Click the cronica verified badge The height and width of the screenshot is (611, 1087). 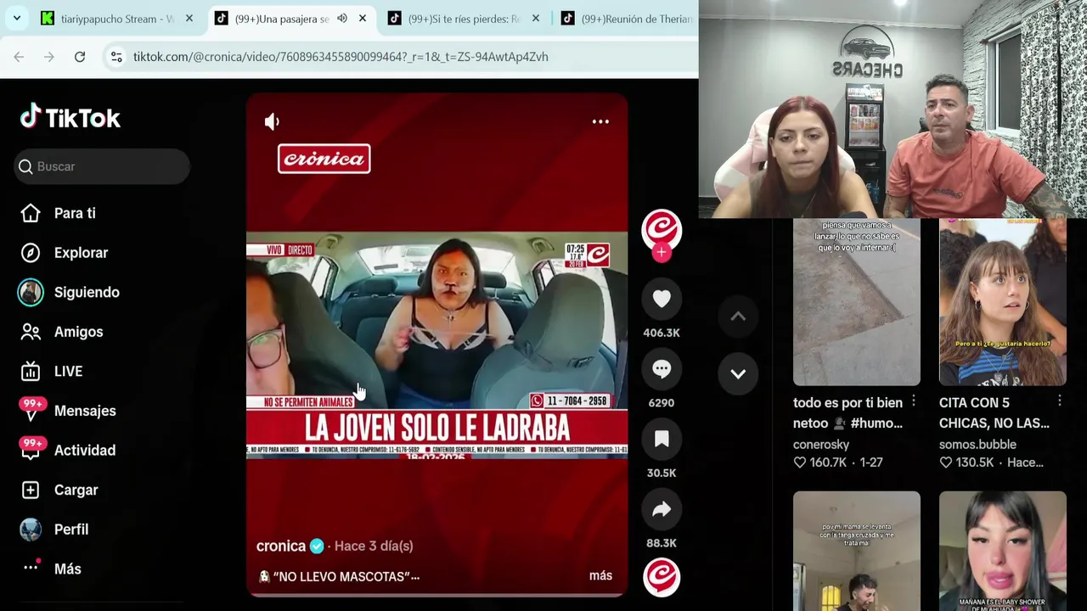(317, 546)
